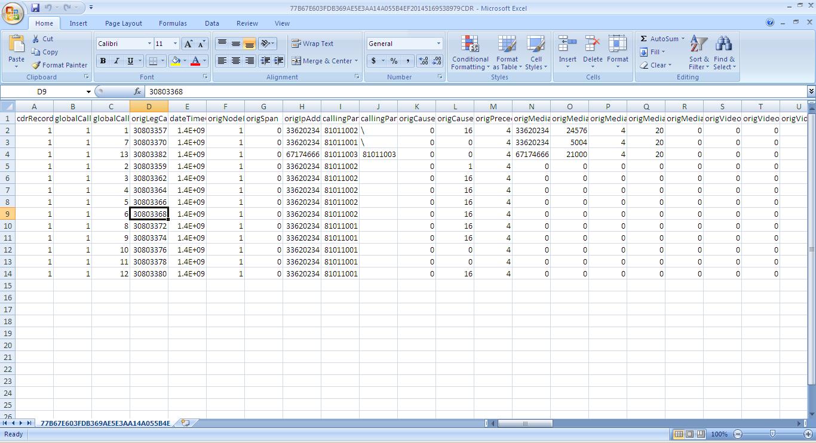The image size is (816, 443).
Task: Grow font size with the larger A
Action: click(x=188, y=44)
